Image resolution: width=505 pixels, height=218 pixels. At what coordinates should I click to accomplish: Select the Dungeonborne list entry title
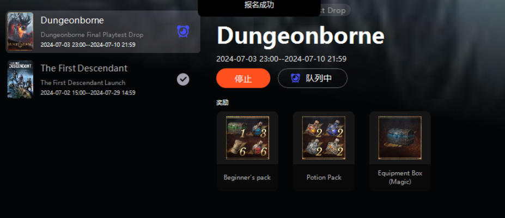[72, 20]
